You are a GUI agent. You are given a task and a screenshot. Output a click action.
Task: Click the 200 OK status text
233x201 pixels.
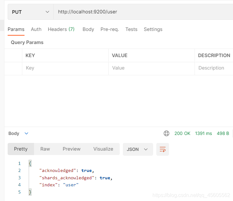click(182, 133)
